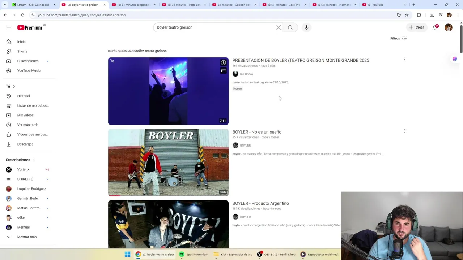Reload the page
Screen dimensions: 463x260
pos(22,15)
